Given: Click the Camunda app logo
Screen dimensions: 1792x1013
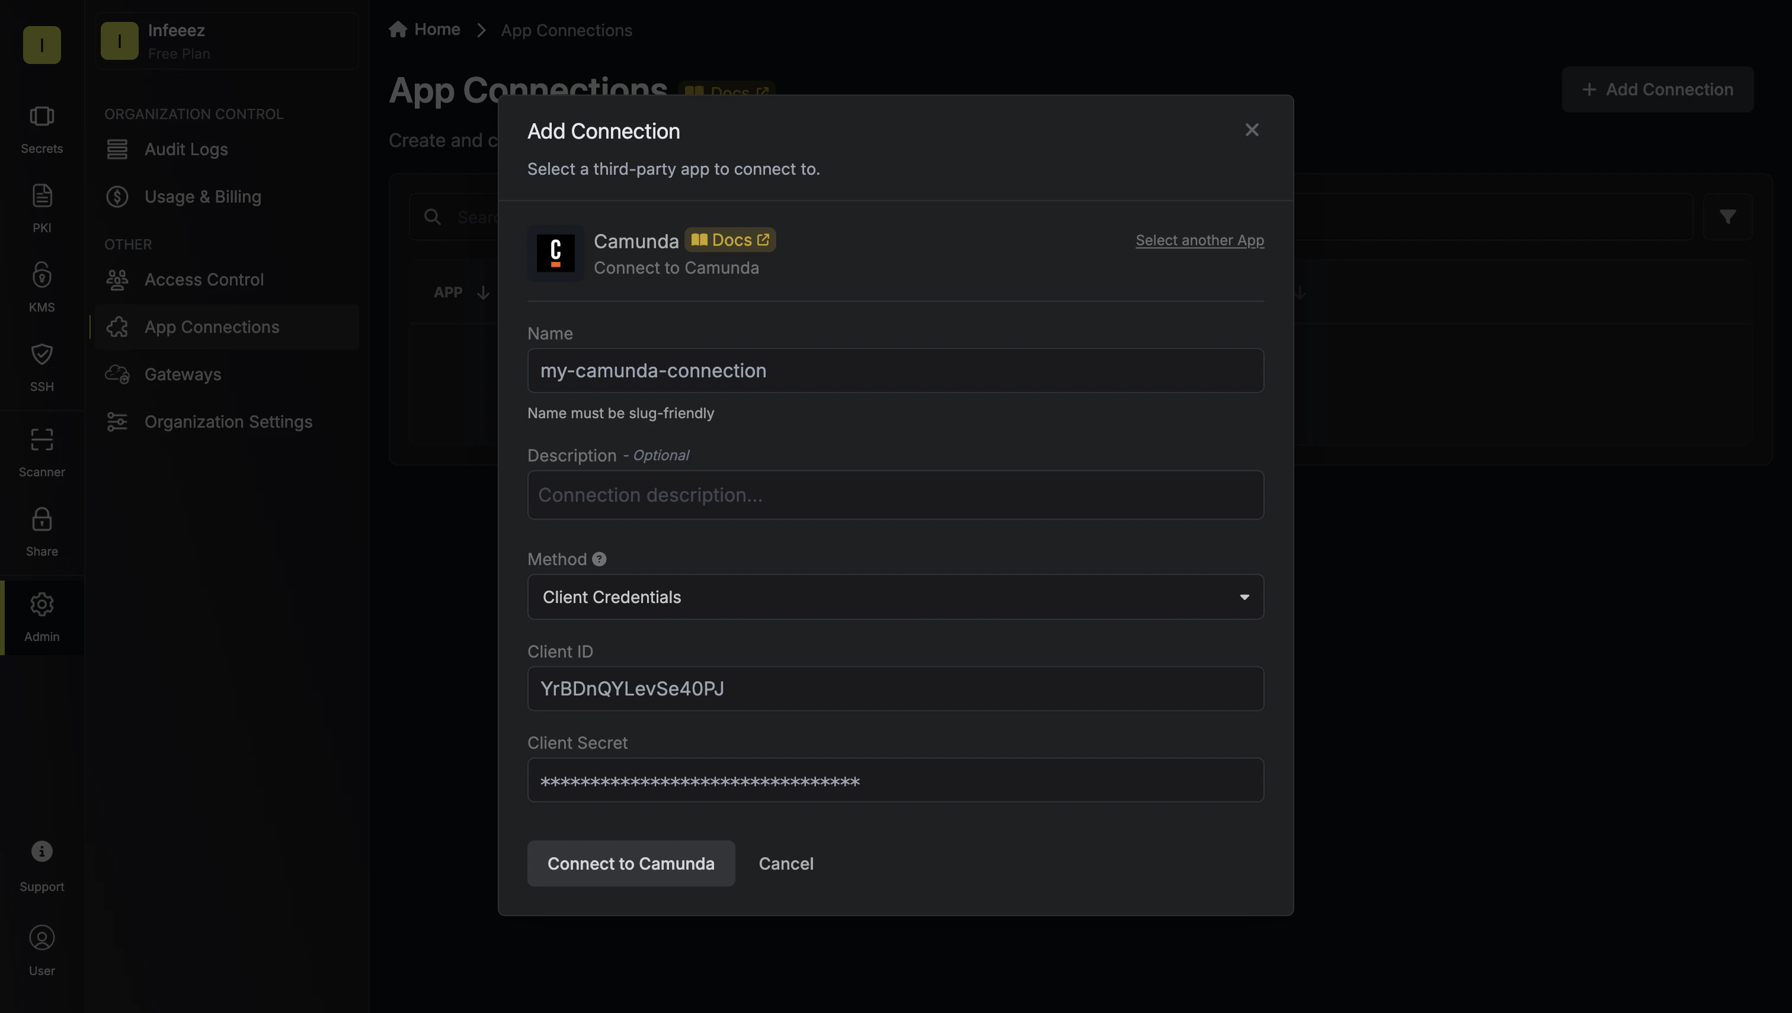Looking at the screenshot, I should coord(555,254).
